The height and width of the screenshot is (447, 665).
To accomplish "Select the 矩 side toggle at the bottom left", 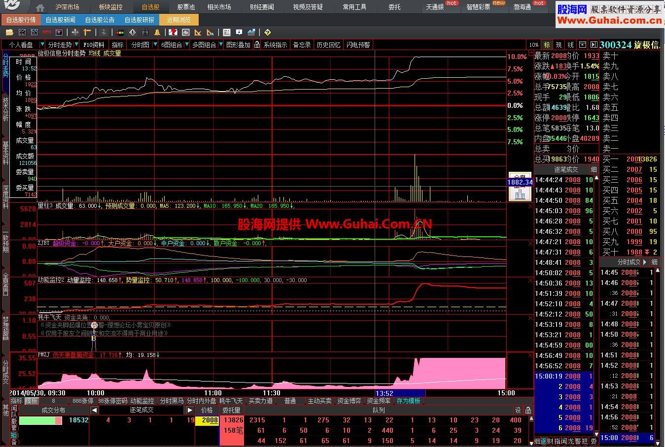I will 14,435.
